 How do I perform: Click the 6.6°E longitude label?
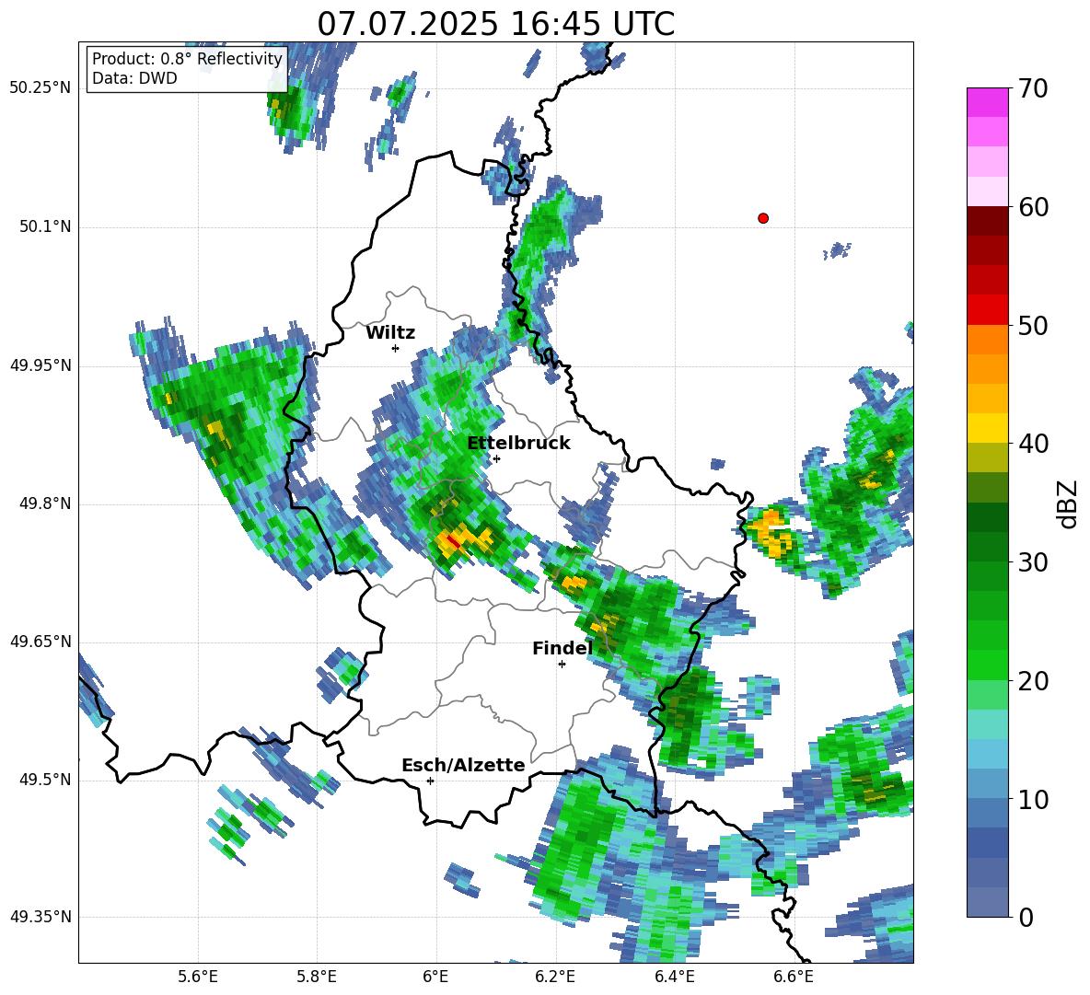click(794, 977)
